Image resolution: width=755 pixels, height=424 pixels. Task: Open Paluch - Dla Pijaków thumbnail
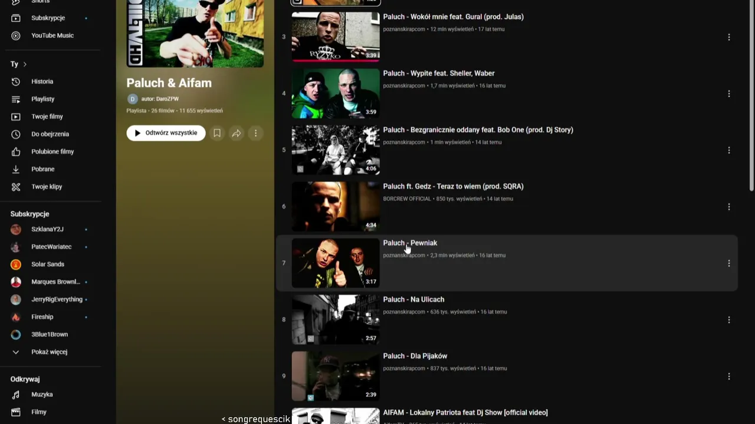(336, 376)
